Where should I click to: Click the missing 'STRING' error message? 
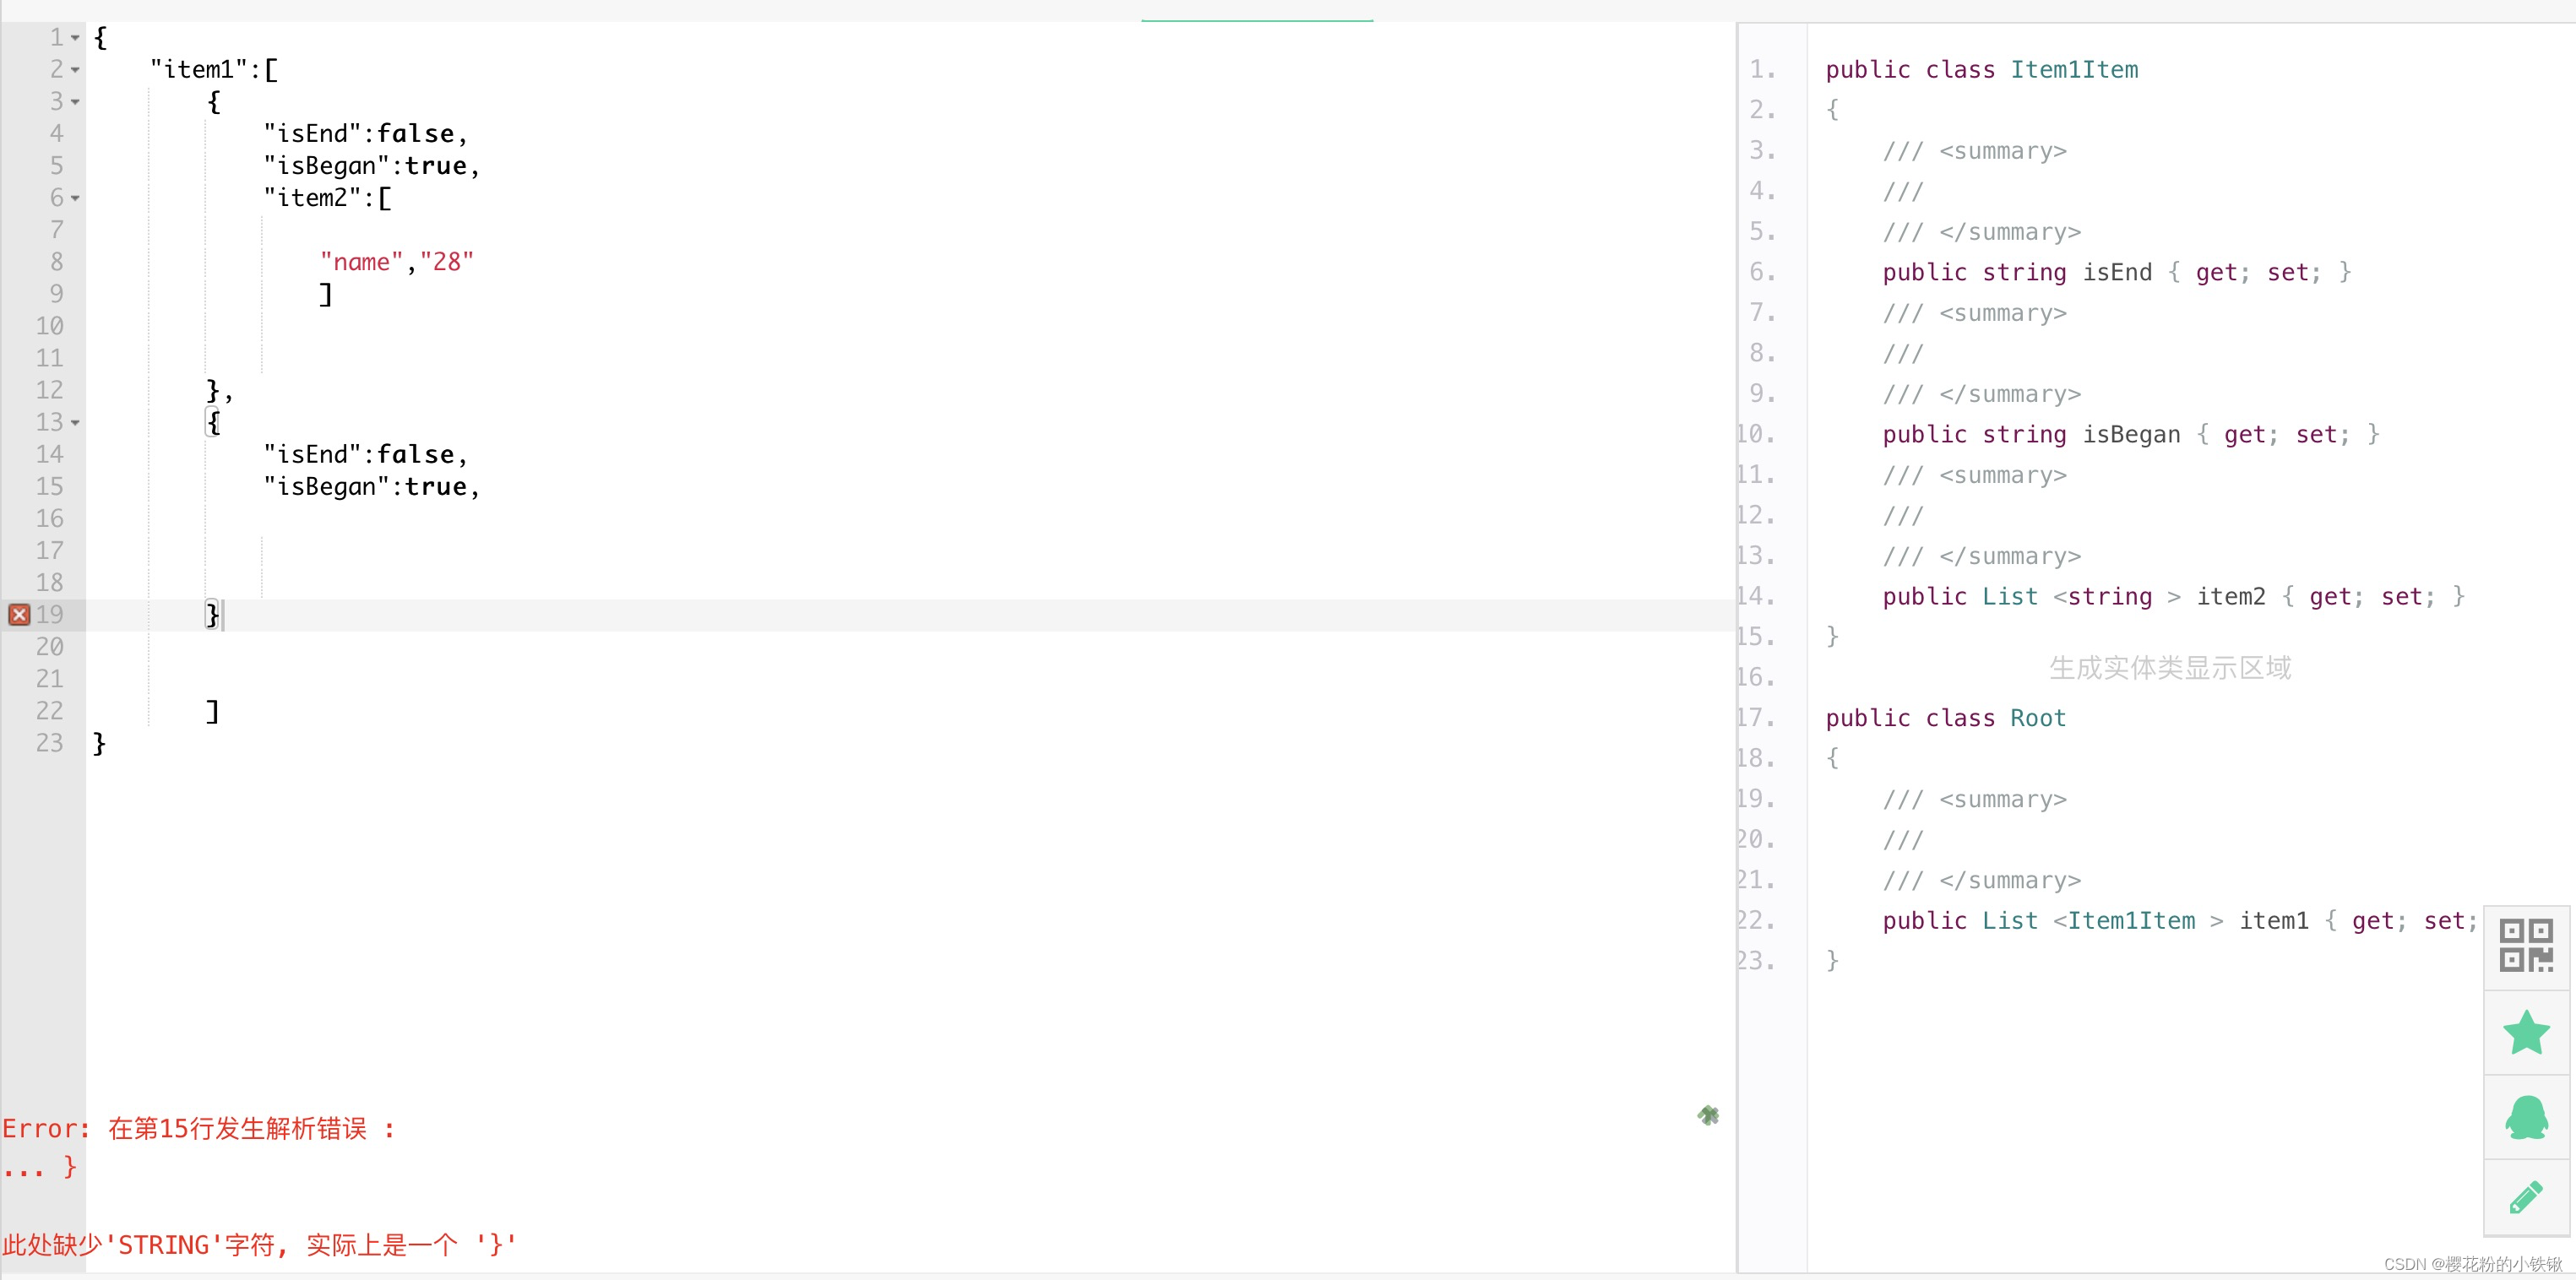pos(259,1244)
